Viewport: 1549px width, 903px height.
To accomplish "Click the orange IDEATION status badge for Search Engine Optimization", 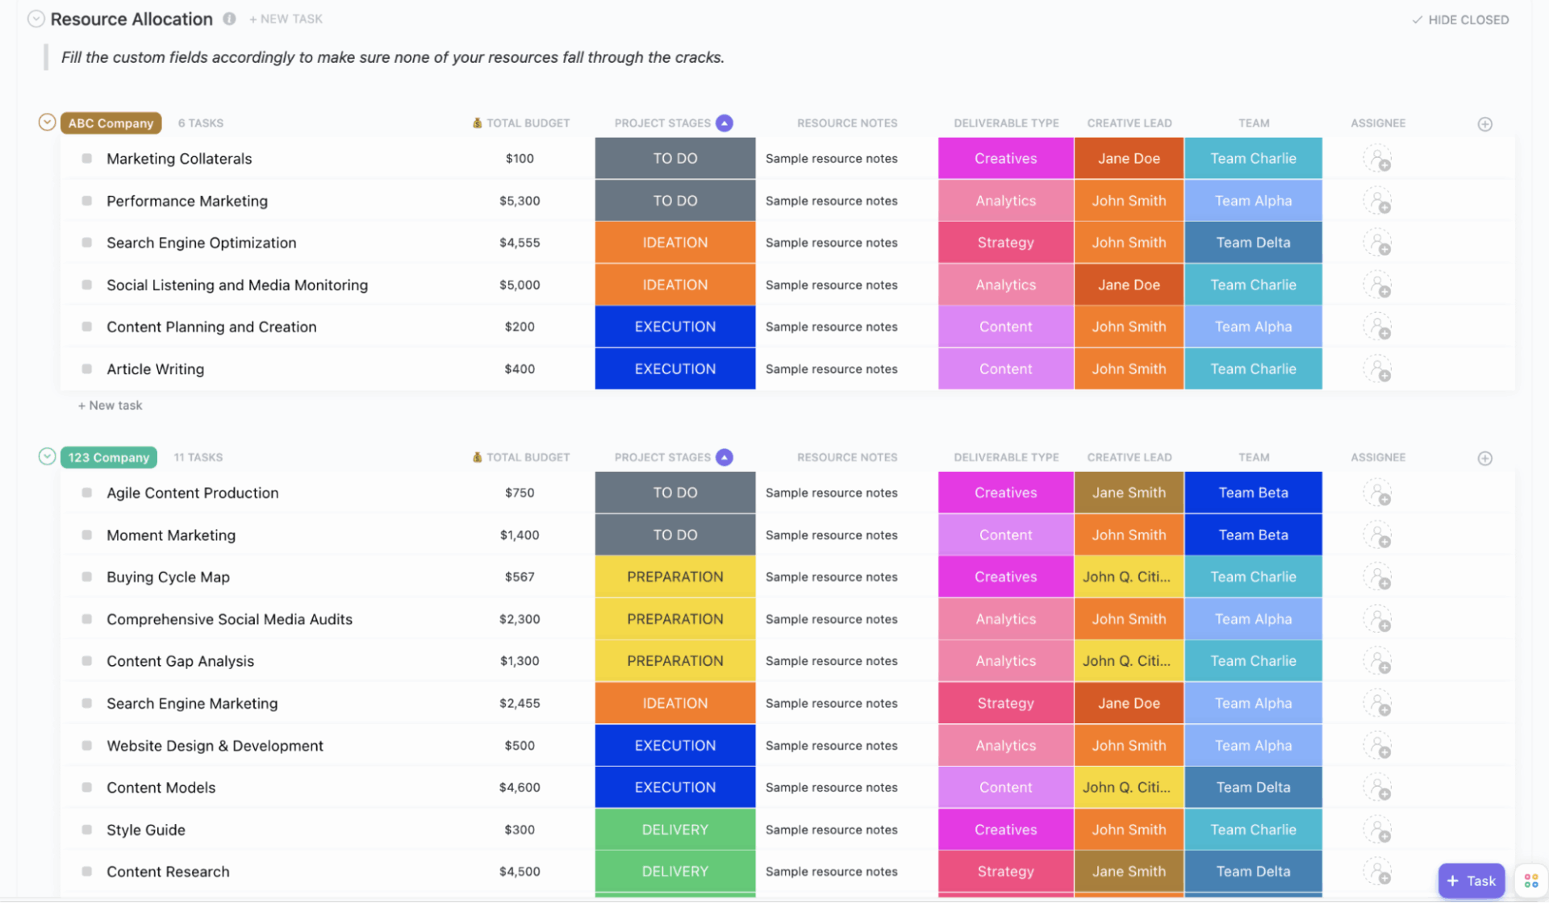I will point(674,242).
